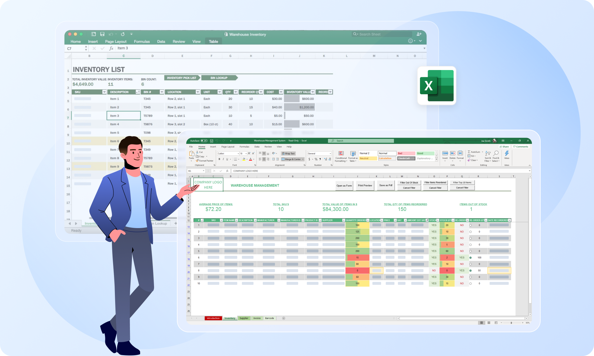594x356 pixels.
Task: Click the Save floppy icon in Warehouse Management window
Action: [211, 141]
